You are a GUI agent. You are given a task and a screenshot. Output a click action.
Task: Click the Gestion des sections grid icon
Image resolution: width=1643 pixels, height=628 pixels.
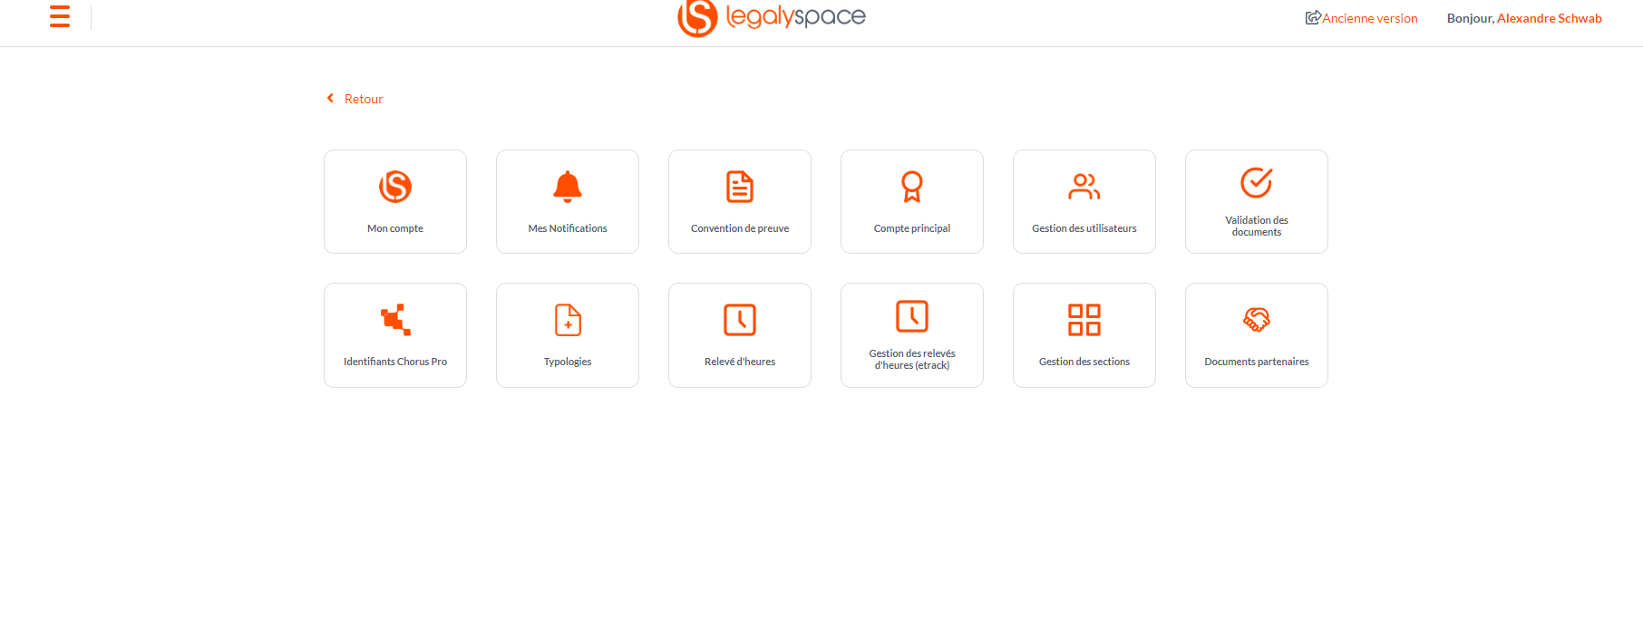(1084, 320)
